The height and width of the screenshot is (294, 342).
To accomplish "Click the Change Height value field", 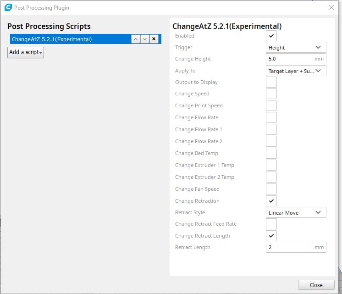I will click(x=296, y=59).
